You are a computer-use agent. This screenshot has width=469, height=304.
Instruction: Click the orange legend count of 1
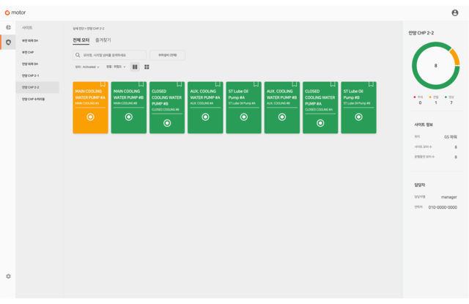(x=435, y=103)
